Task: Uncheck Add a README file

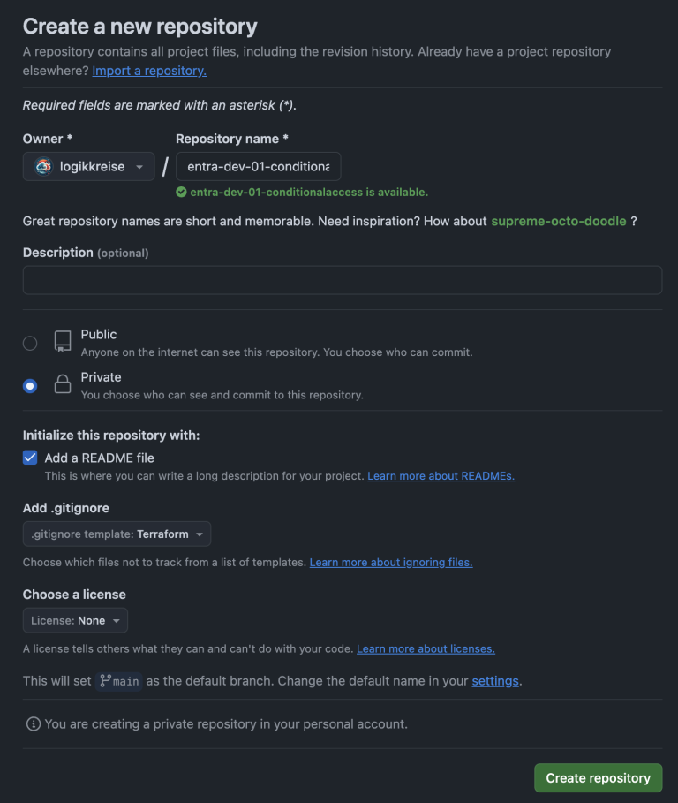Action: pos(29,458)
